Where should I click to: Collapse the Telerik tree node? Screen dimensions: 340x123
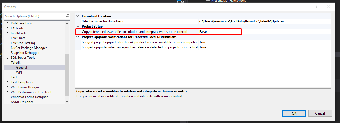pos(8,63)
